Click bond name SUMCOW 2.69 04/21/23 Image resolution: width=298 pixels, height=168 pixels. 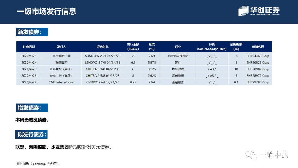pyautogui.click(x=103, y=56)
